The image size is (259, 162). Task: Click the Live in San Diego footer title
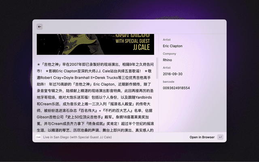tap(78, 137)
